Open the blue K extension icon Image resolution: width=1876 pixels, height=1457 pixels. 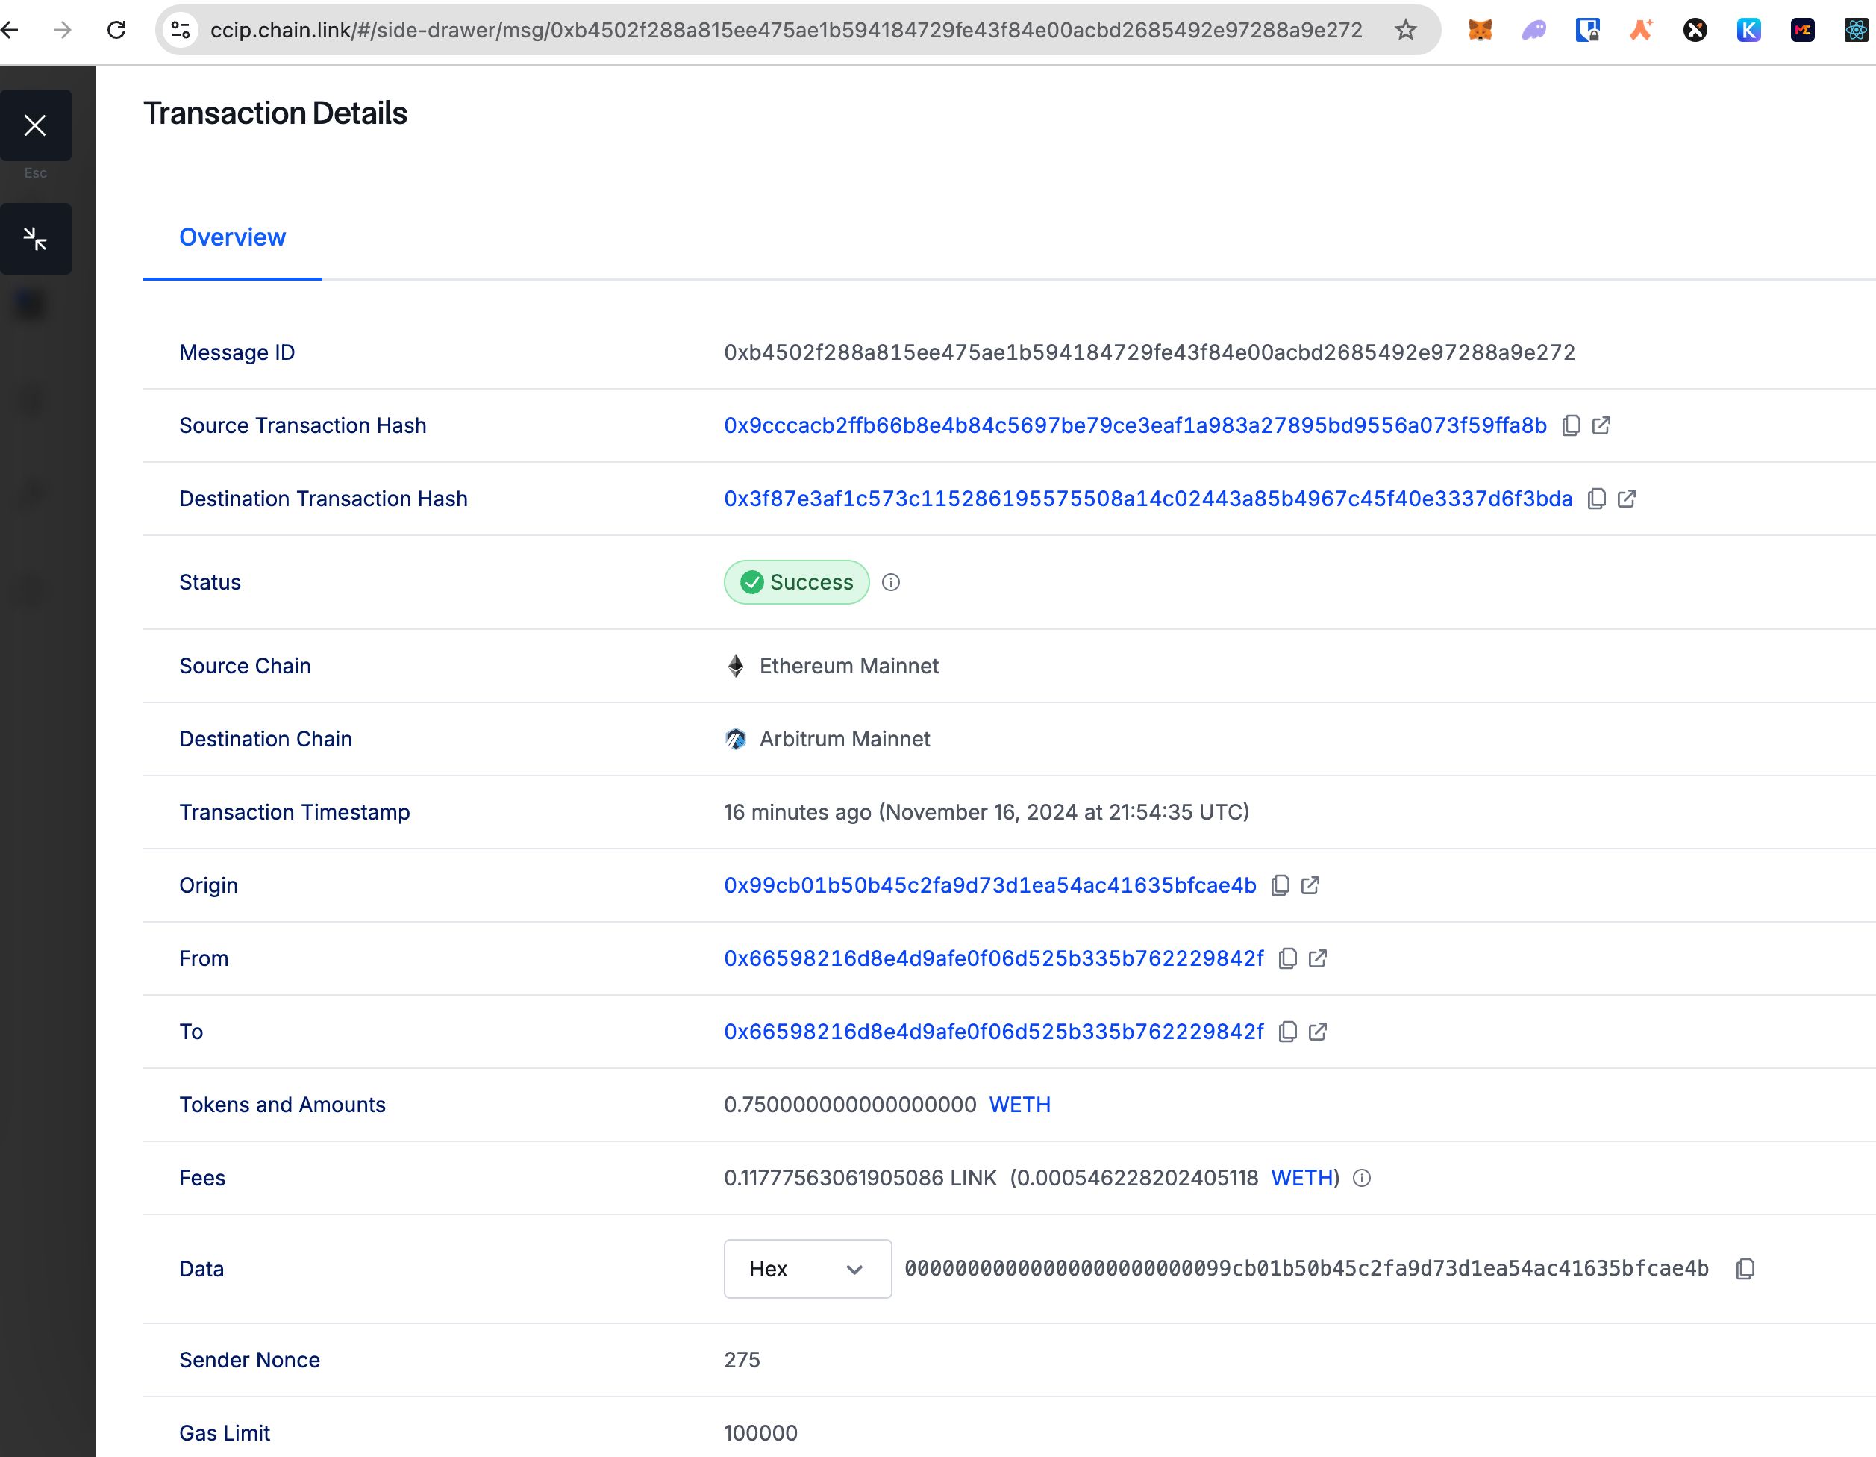click(x=1749, y=30)
